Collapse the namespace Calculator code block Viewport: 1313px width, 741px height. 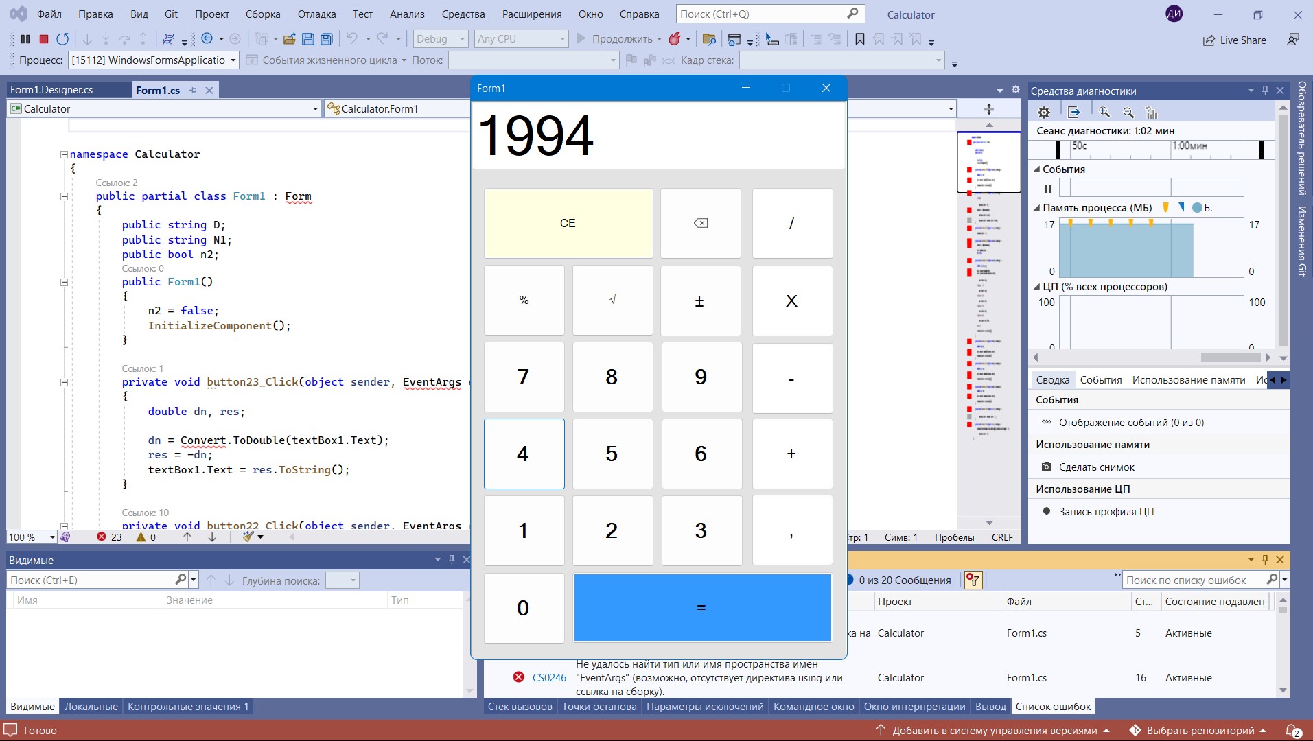(64, 154)
